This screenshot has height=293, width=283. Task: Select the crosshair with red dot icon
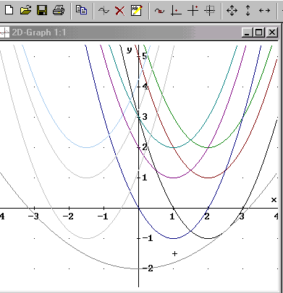193,11
